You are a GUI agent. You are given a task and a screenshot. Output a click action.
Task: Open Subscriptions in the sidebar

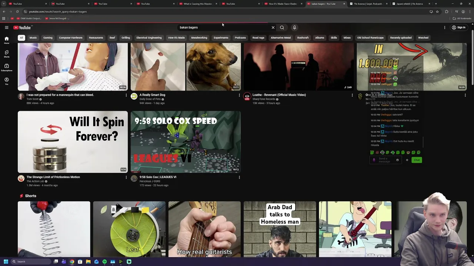pos(7,67)
